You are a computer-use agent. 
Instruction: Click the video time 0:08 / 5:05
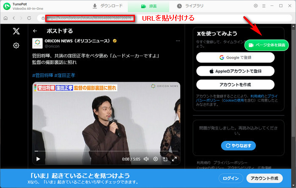point(131,159)
